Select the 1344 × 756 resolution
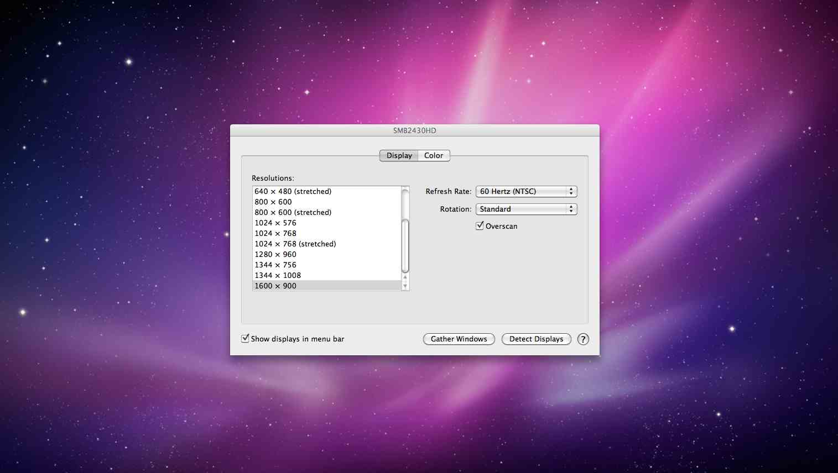 click(x=275, y=265)
